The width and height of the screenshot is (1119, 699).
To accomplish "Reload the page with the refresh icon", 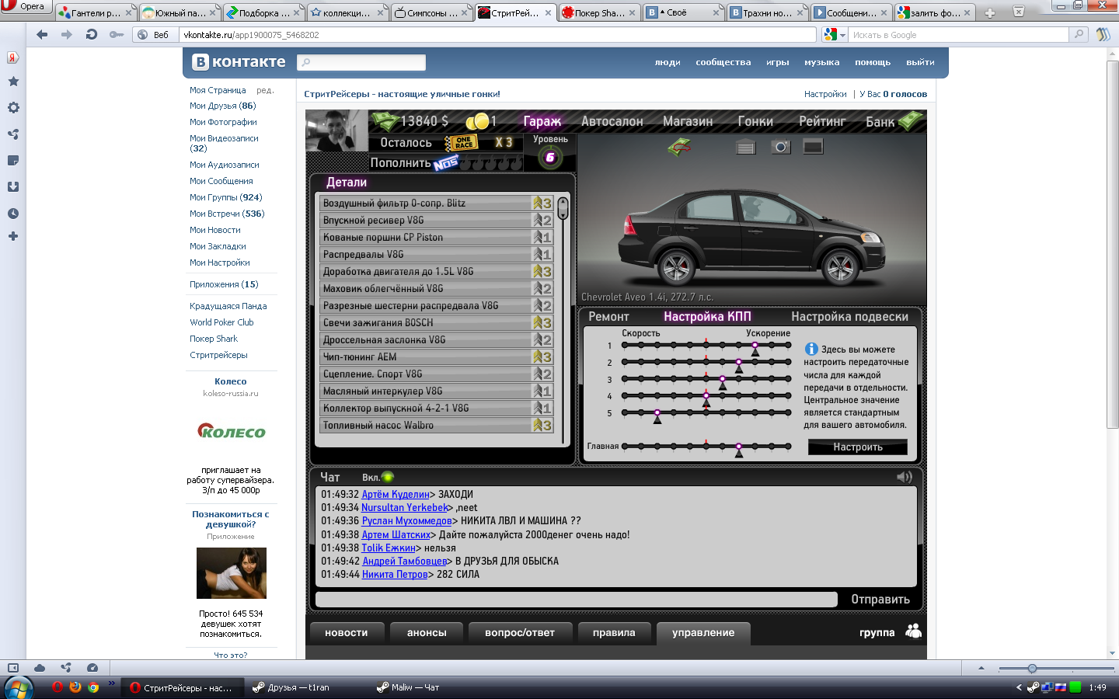I will tap(91, 34).
